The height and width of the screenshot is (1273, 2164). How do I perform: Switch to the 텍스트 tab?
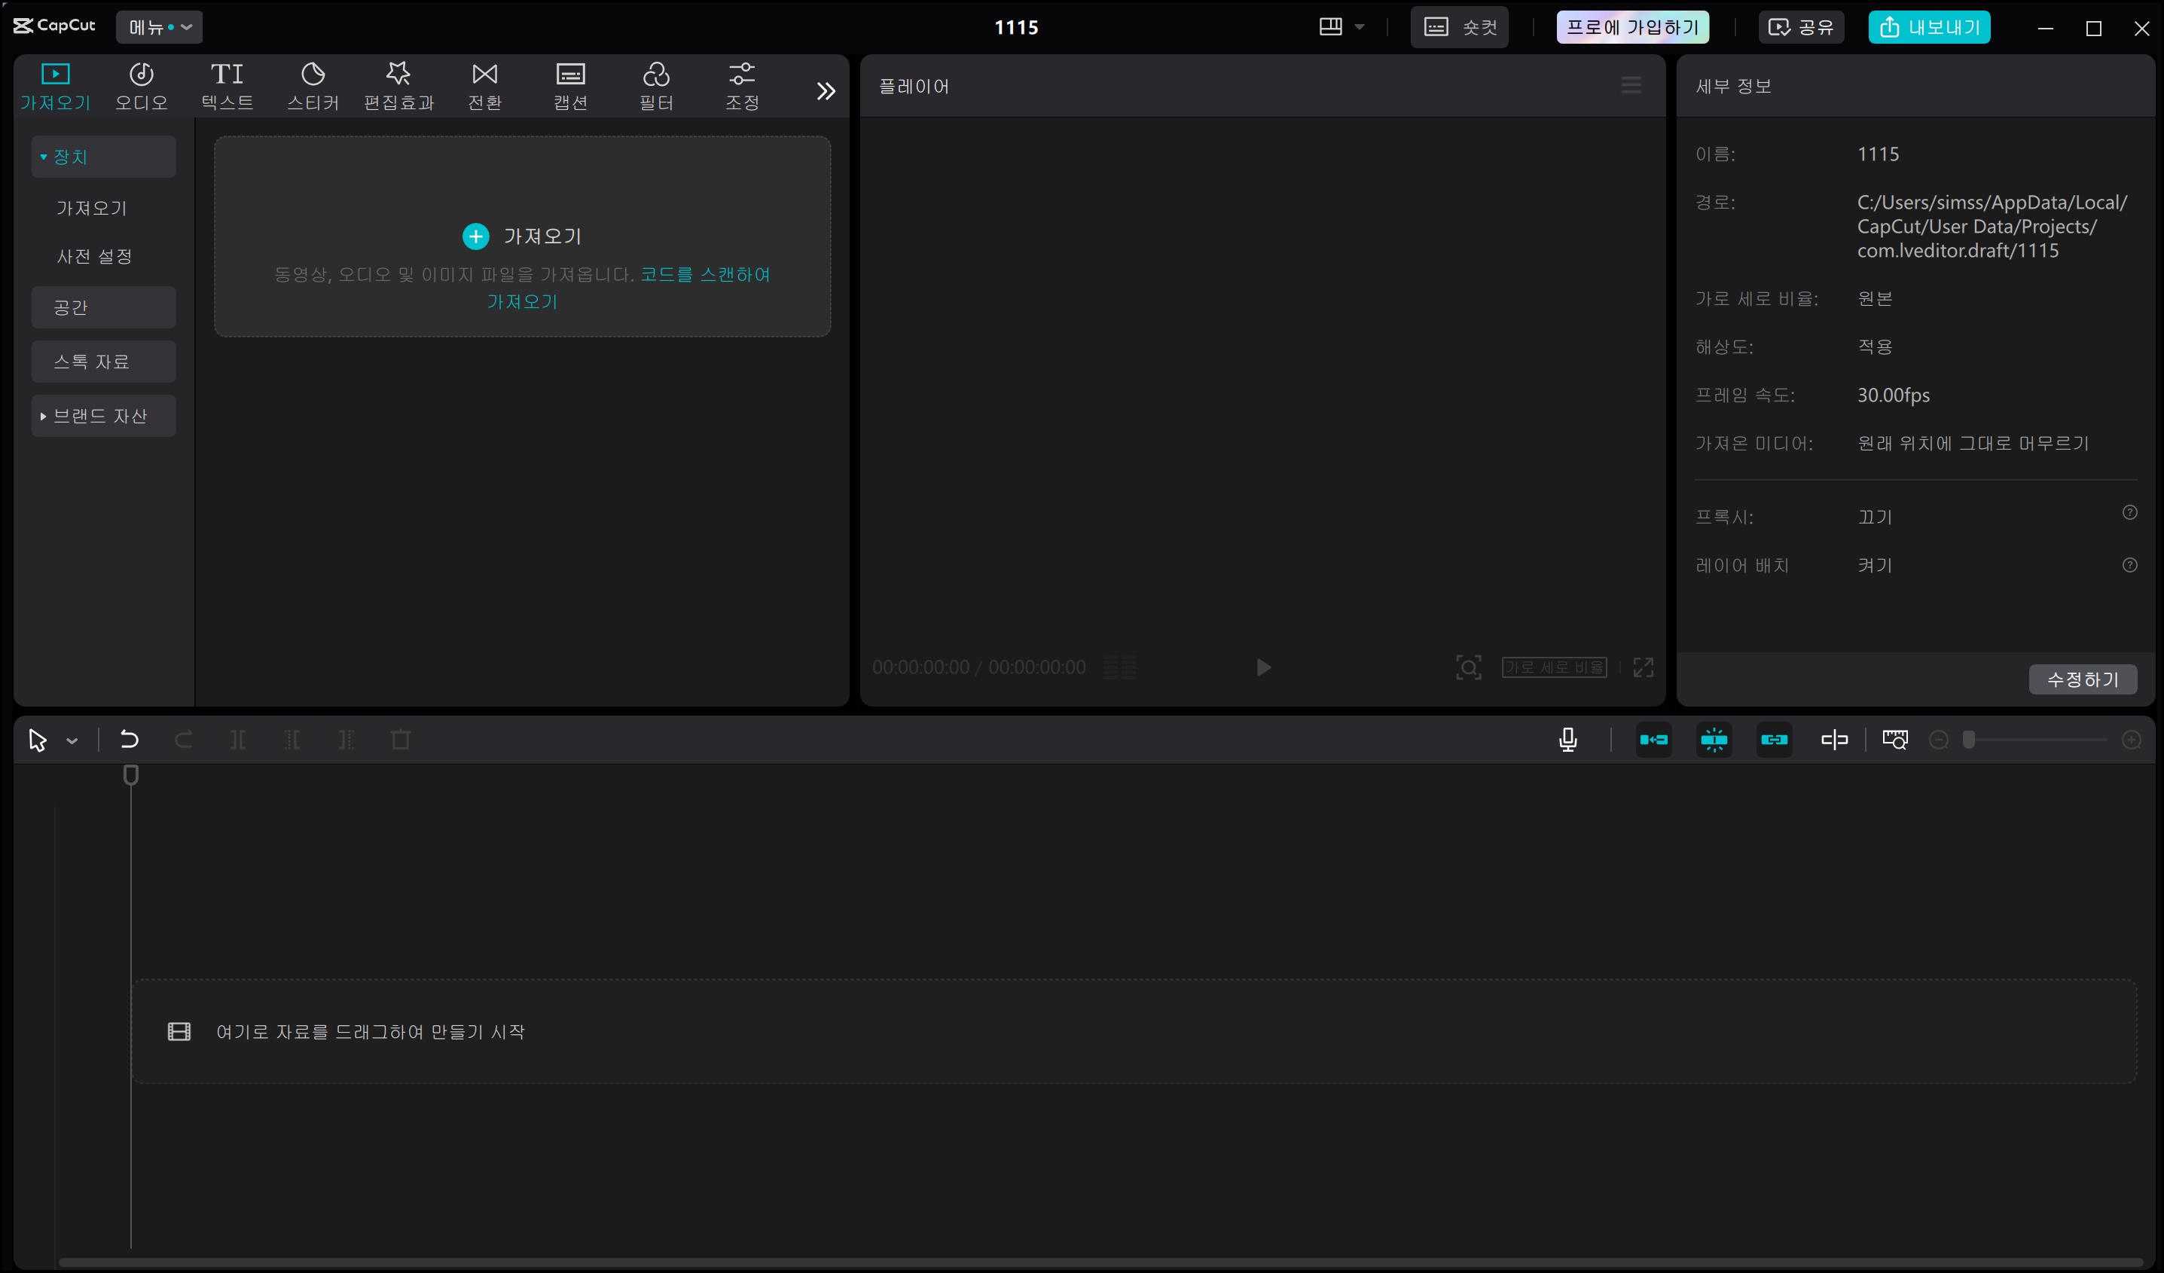(227, 86)
